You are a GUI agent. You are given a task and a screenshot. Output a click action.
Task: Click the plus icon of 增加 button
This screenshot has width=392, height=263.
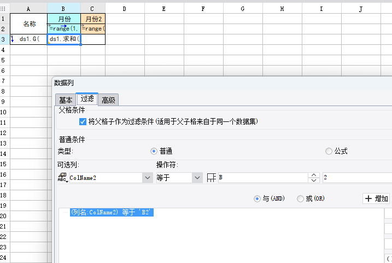368,198
